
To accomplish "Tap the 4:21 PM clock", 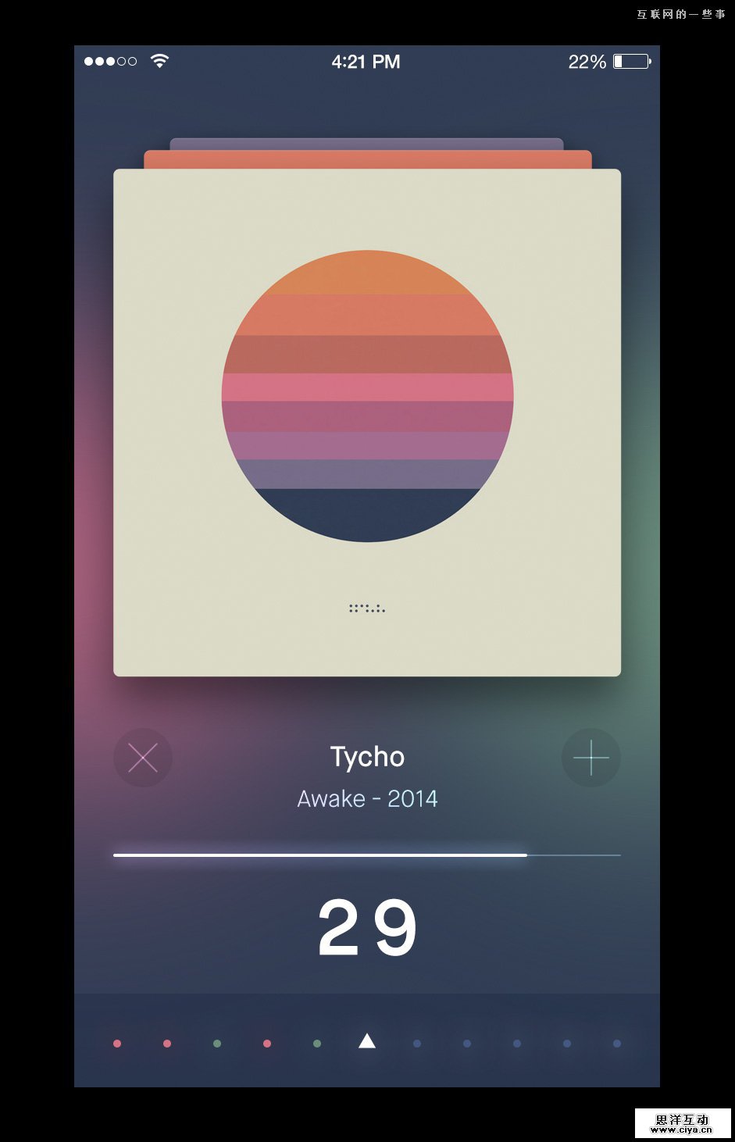I will pos(366,62).
